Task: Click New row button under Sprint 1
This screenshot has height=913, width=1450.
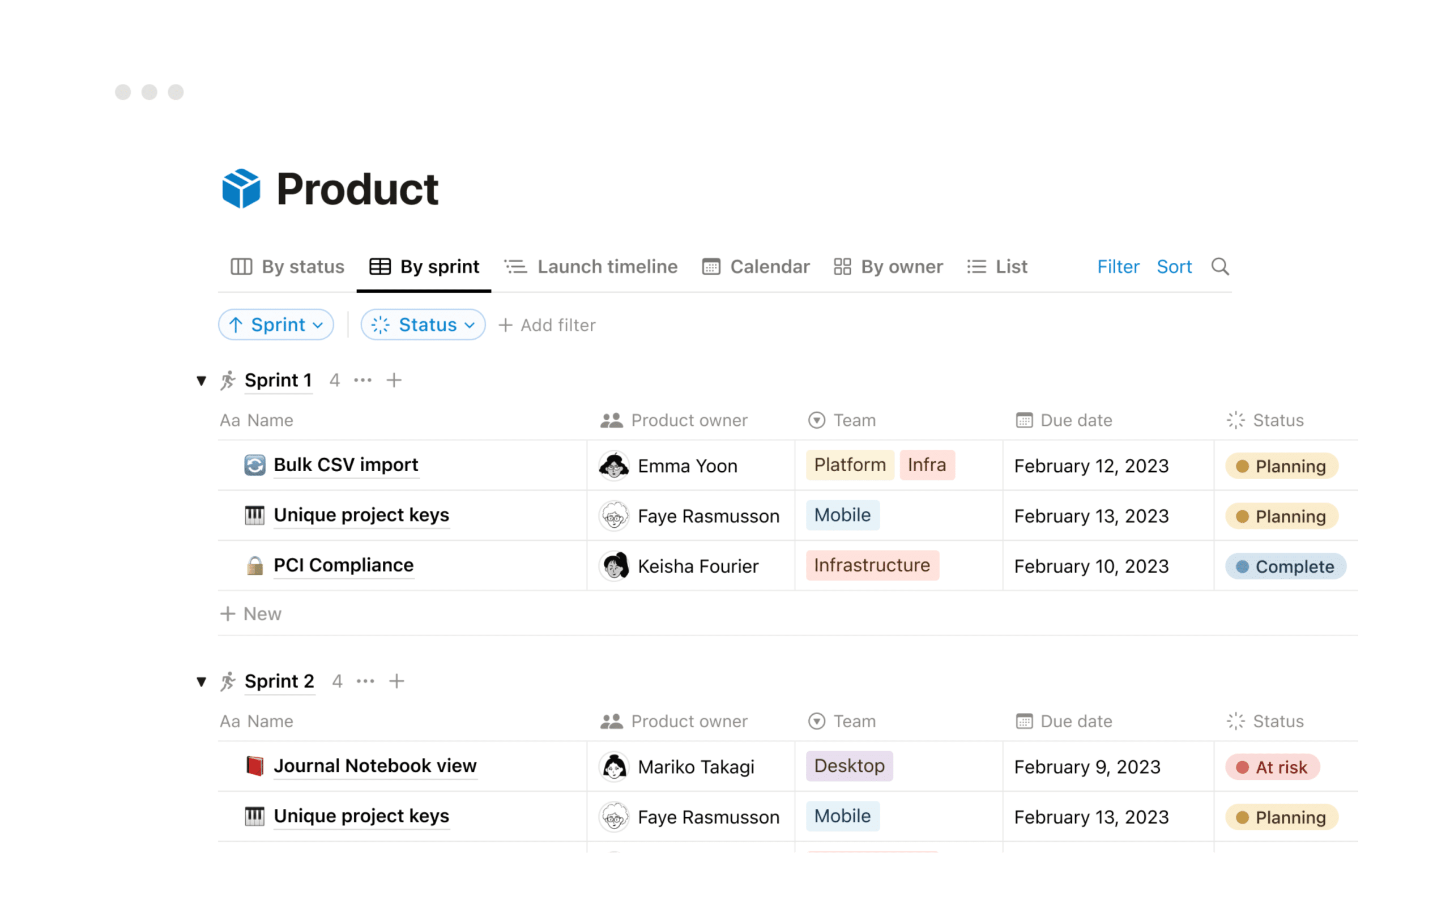Action: [251, 614]
